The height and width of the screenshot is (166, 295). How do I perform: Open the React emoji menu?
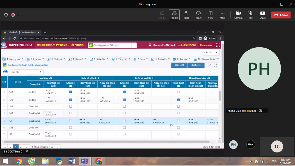point(198,15)
